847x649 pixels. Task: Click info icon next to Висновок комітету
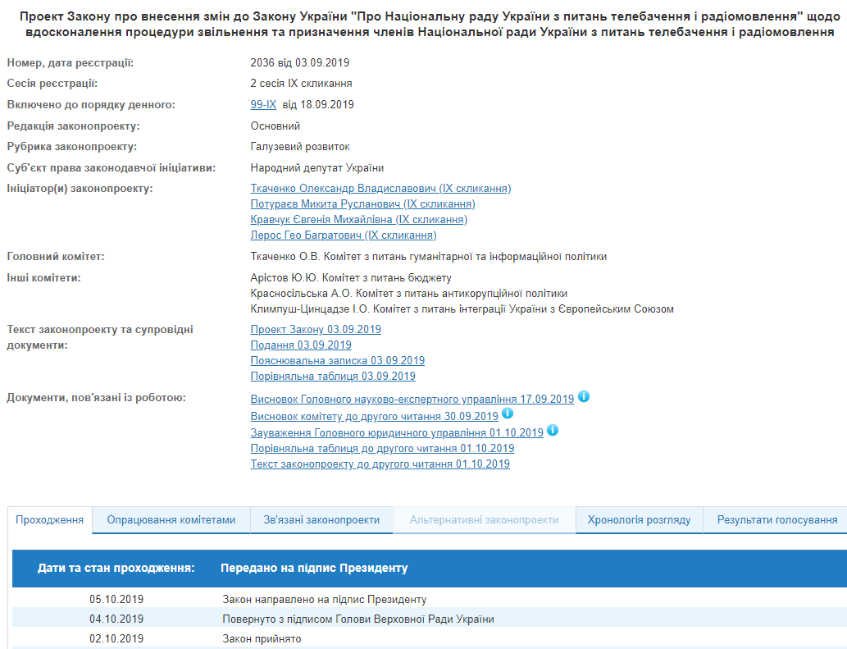(x=508, y=414)
